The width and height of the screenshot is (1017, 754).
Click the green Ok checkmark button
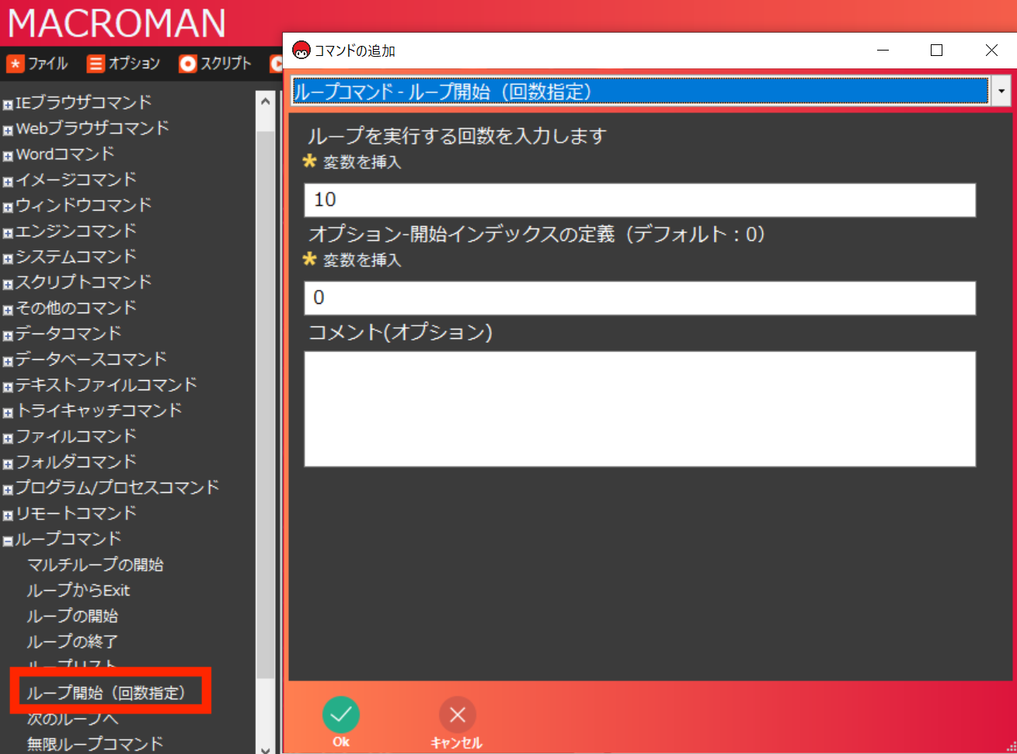pos(341,714)
